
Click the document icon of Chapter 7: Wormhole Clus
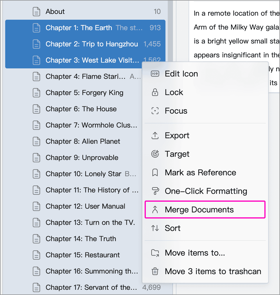(x=36, y=125)
